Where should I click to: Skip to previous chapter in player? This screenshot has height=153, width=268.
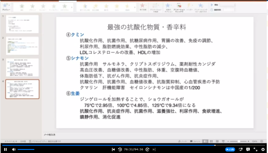pyautogui.click(x=113, y=149)
